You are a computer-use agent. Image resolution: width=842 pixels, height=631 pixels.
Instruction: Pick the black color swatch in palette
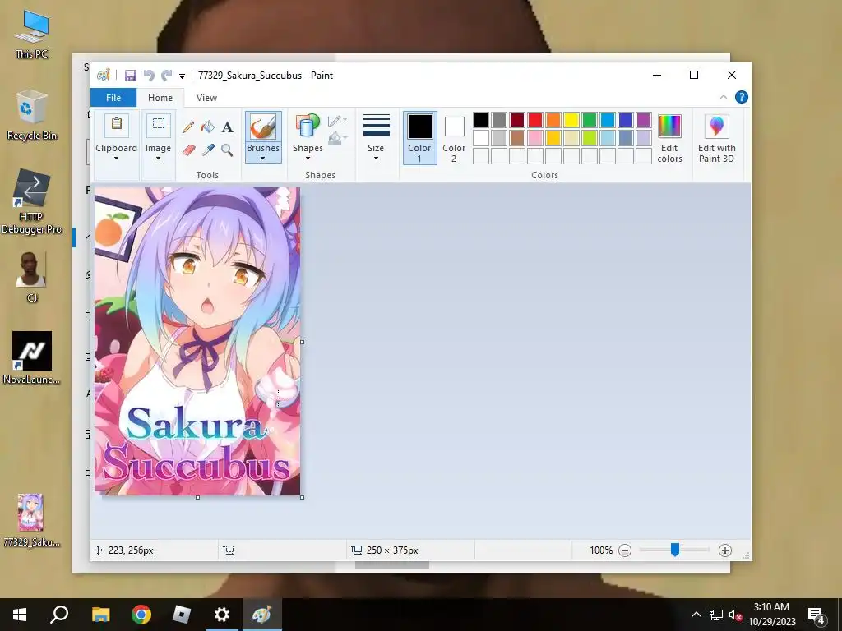pyautogui.click(x=481, y=120)
